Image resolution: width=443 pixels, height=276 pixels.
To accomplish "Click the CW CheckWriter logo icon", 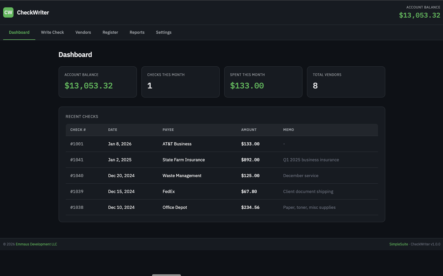I will (8, 12).
